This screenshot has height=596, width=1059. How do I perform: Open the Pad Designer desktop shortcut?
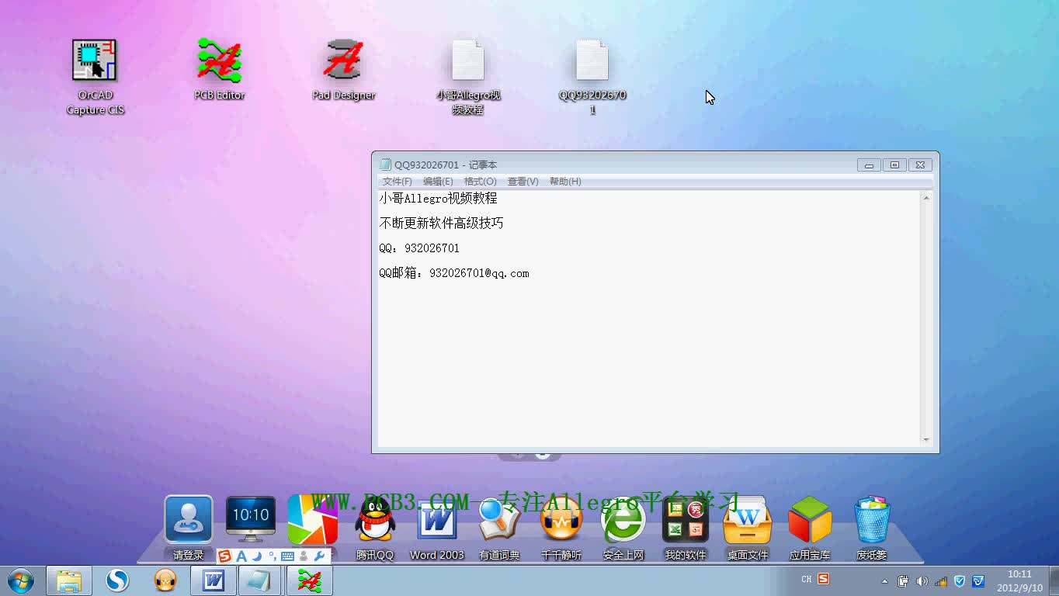coord(343,70)
